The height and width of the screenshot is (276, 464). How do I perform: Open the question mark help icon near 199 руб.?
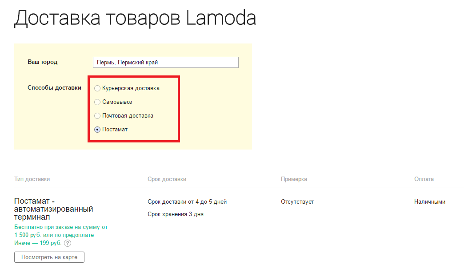point(68,243)
